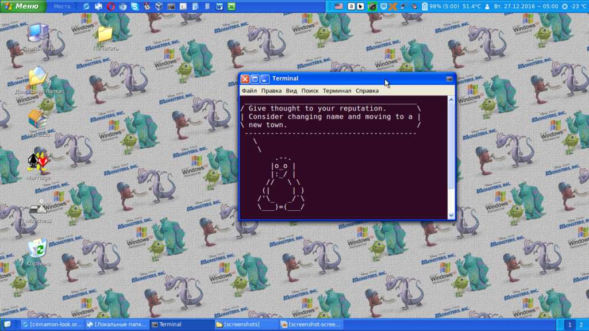The height and width of the screenshot is (331, 589).
Task: Switch to Локальные папк... taskbar window
Action: click(117, 324)
